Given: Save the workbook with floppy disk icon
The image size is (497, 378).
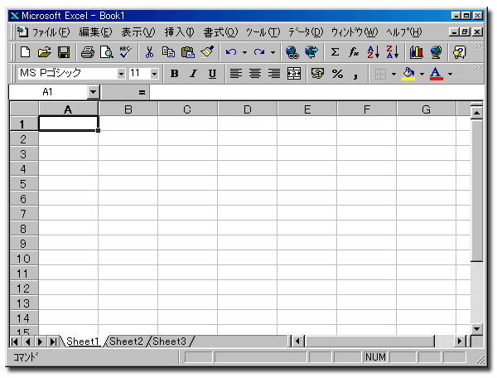Looking at the screenshot, I should (64, 52).
